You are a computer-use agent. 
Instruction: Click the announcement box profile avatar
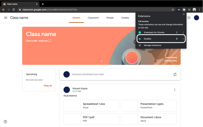(x=67, y=74)
